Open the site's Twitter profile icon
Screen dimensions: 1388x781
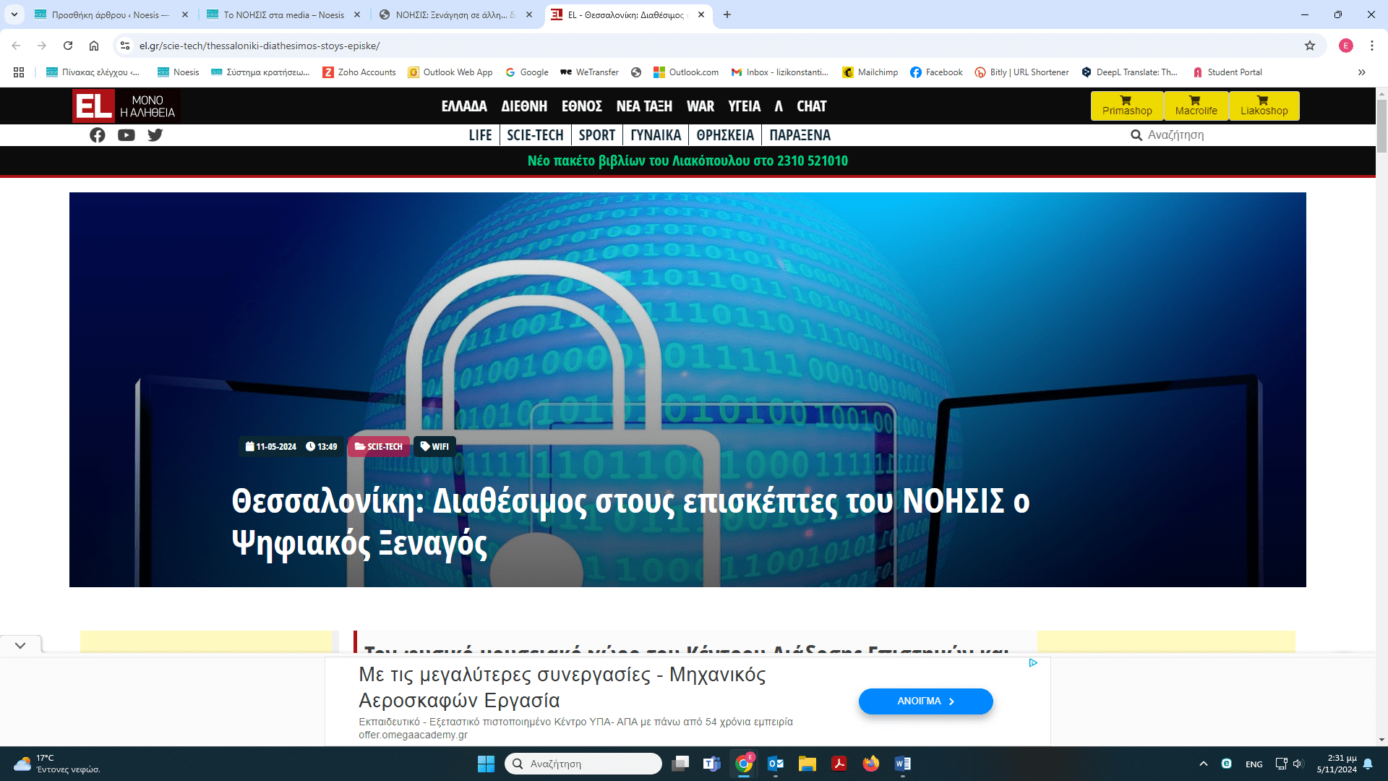155,135
